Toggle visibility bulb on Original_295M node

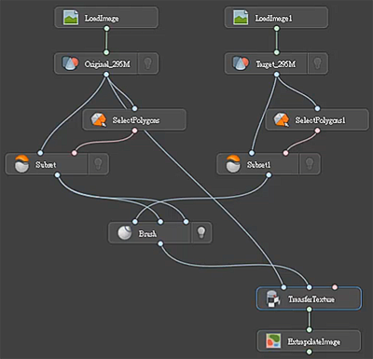[148, 63]
